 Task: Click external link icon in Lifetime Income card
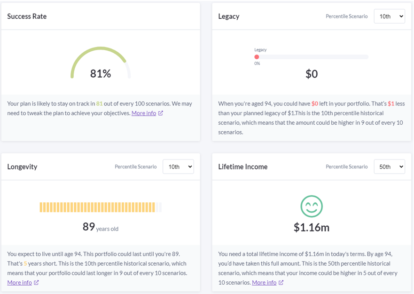pyautogui.click(x=281, y=282)
